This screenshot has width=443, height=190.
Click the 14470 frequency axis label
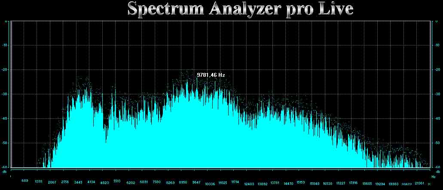288,184
